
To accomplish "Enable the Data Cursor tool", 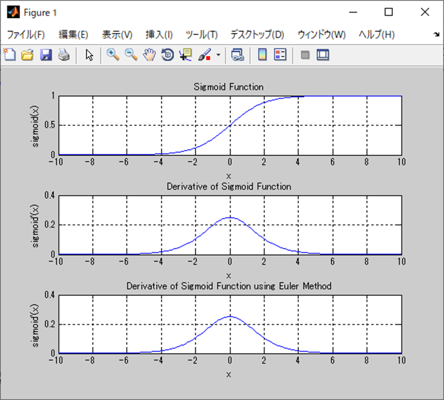I will pyautogui.click(x=186, y=55).
